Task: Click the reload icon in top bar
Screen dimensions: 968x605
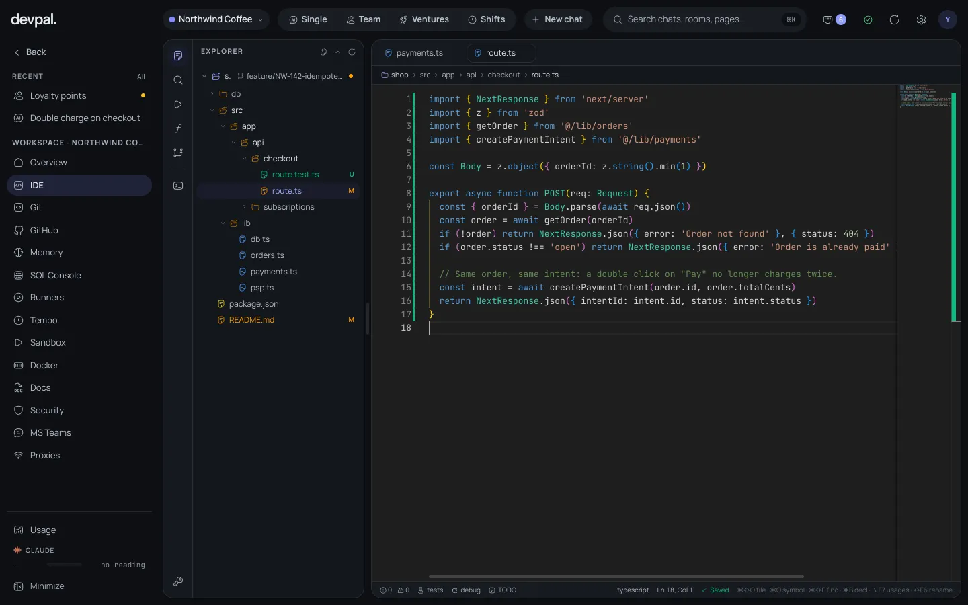Action: click(894, 19)
